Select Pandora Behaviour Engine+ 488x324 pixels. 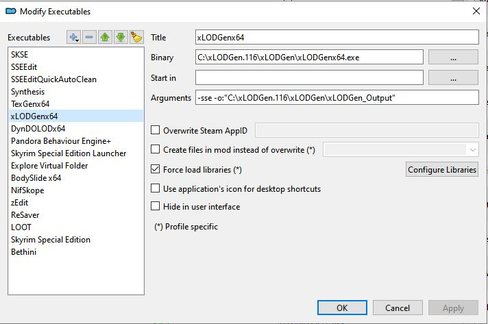pyautogui.click(x=76, y=141)
